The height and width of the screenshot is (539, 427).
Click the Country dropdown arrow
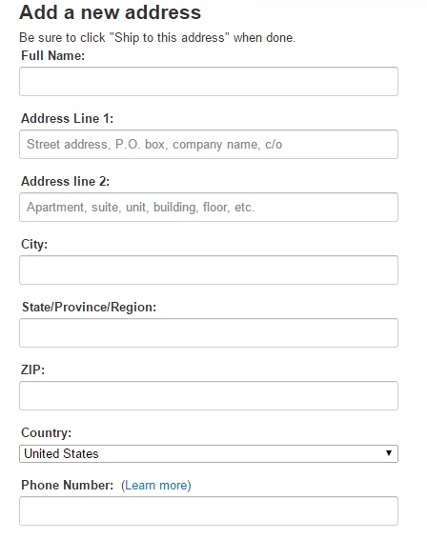point(389,453)
